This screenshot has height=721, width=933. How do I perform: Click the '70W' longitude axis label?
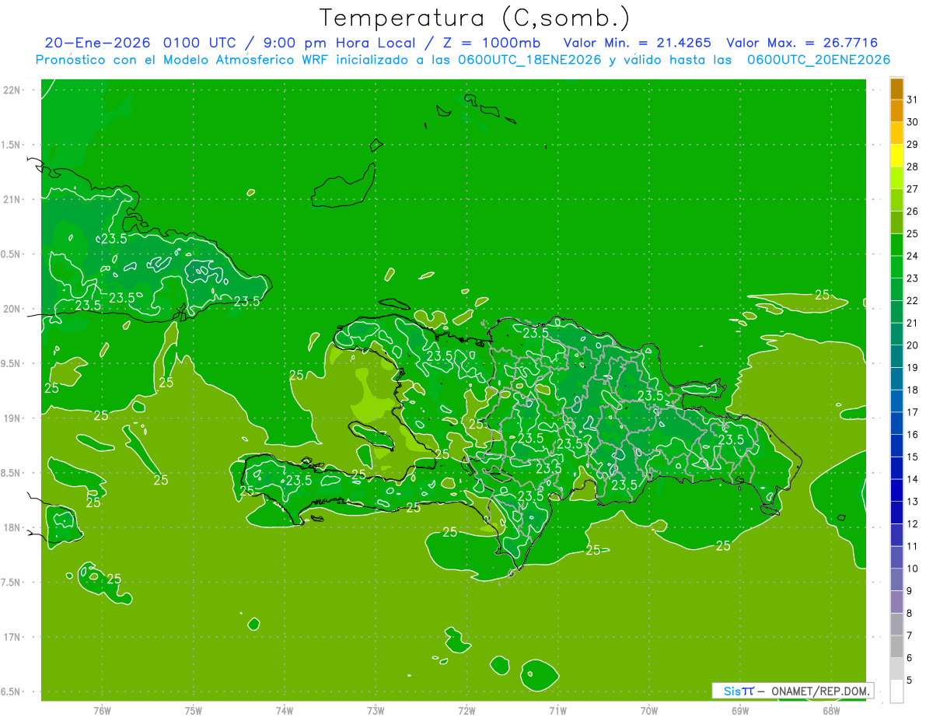tap(648, 710)
